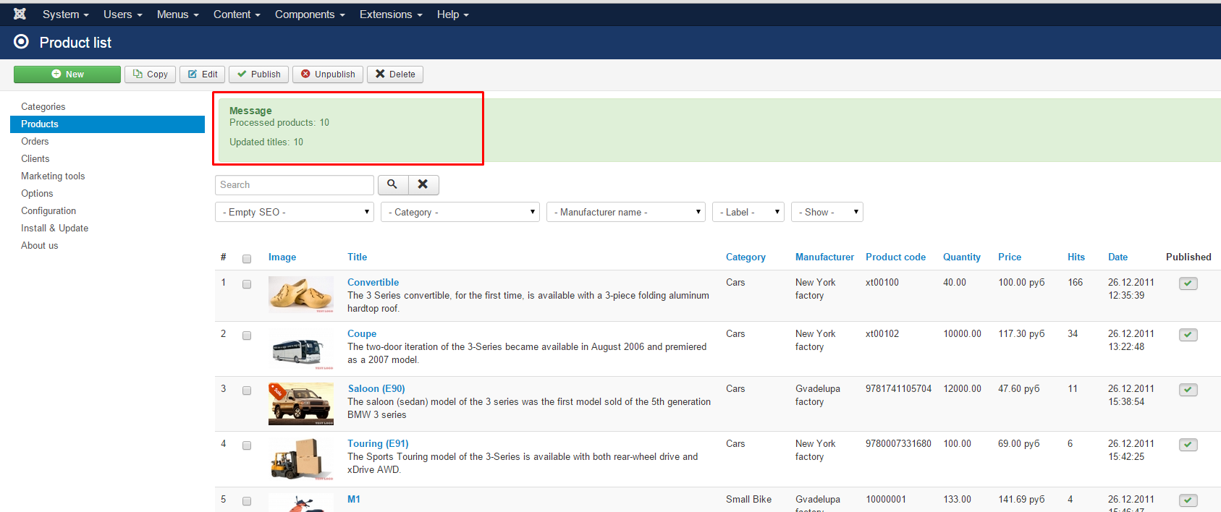Open the Saloon (E90) product link

click(376, 388)
